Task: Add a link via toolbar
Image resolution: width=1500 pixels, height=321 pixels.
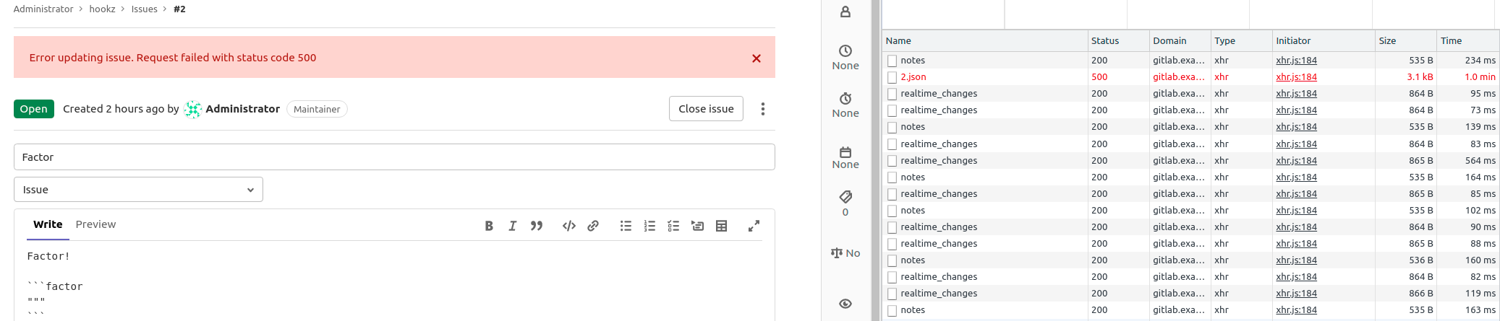Action: [x=593, y=226]
